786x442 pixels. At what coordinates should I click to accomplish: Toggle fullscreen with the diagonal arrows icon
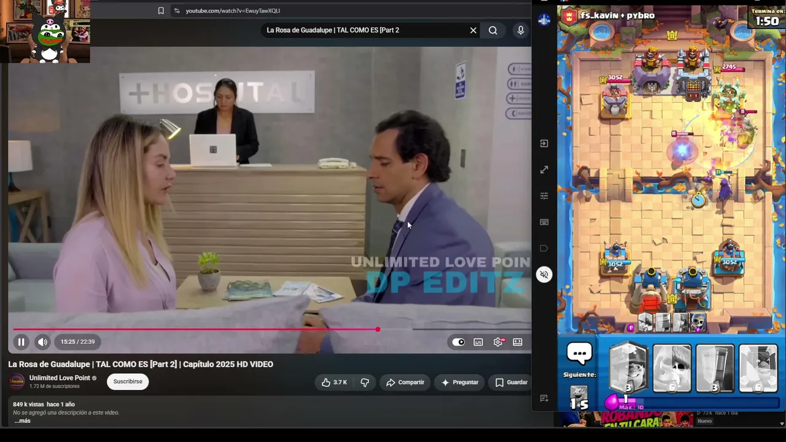[x=544, y=169]
